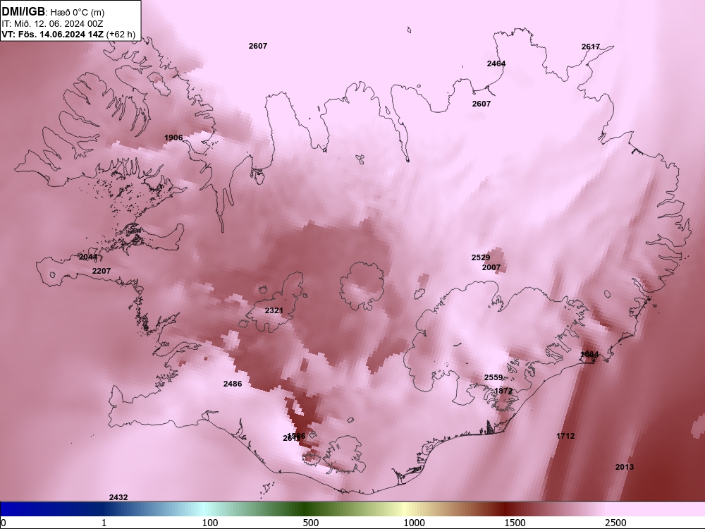705x529 pixels.
Task: Click the initial time line 'IT: Mið. 12. 06. 2024 00Z'
Action: (52, 23)
